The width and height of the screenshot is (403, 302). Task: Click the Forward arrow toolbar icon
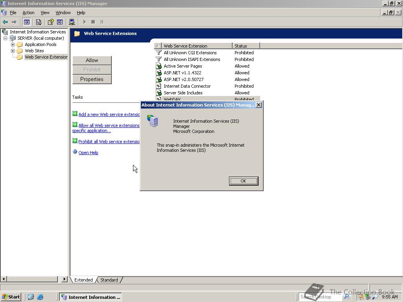point(14,22)
